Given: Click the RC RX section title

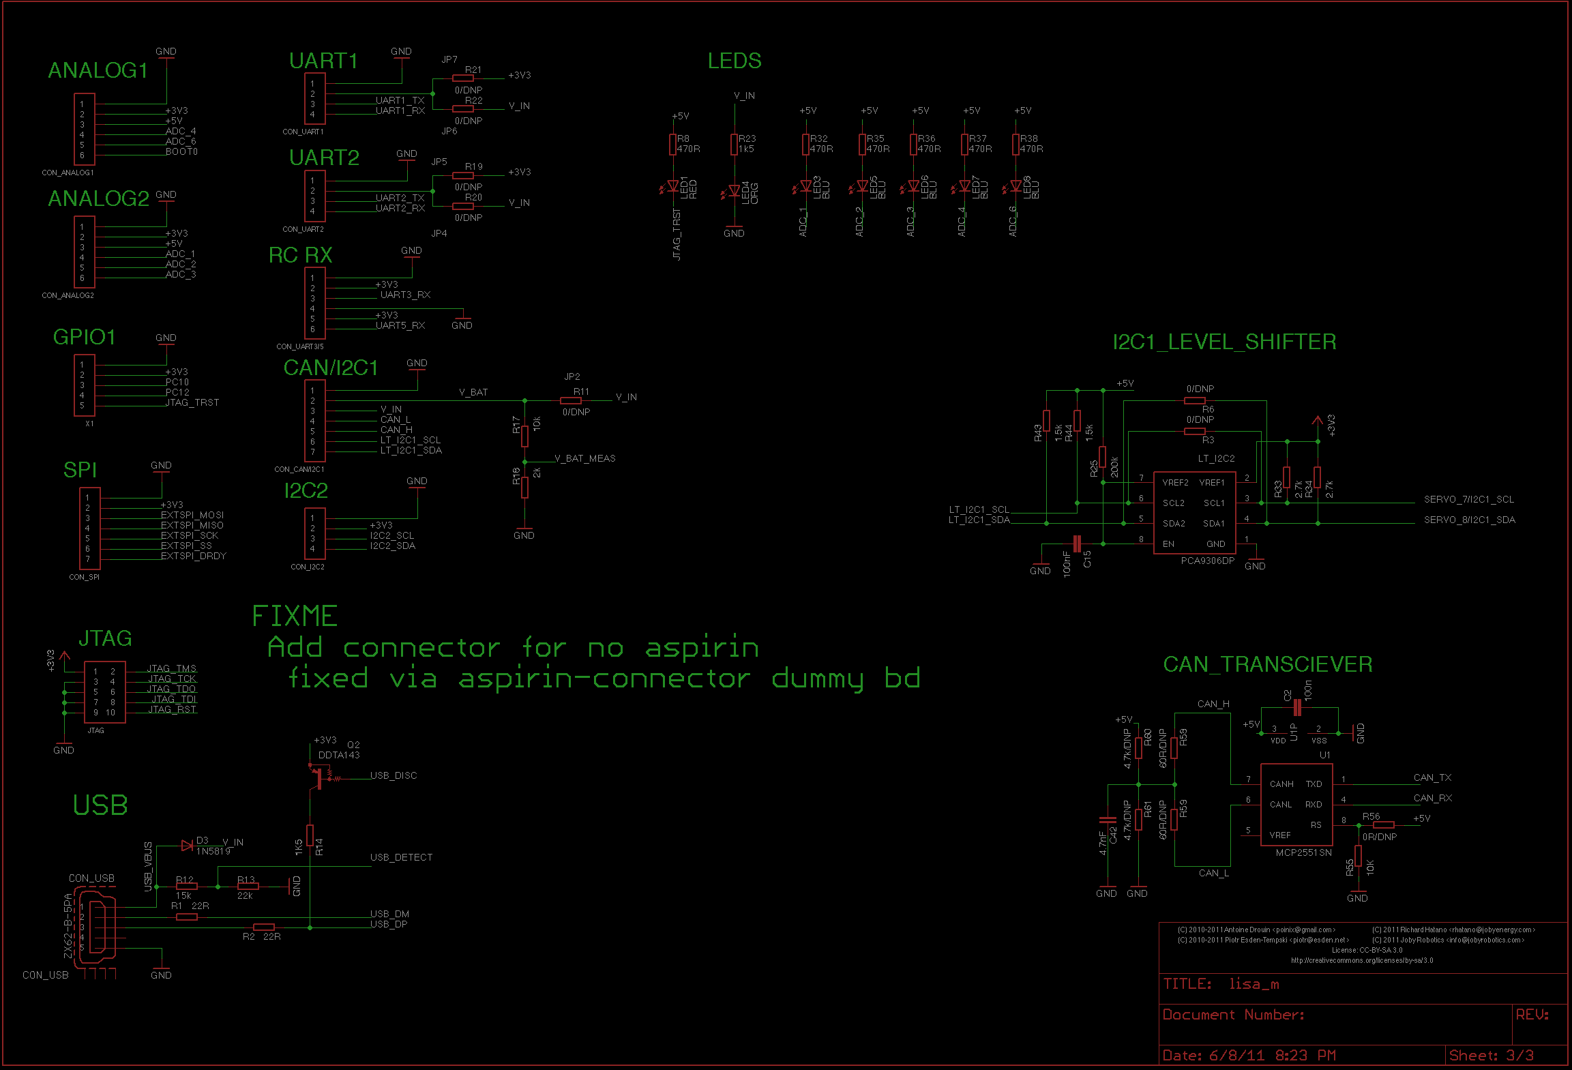Looking at the screenshot, I should (x=301, y=256).
